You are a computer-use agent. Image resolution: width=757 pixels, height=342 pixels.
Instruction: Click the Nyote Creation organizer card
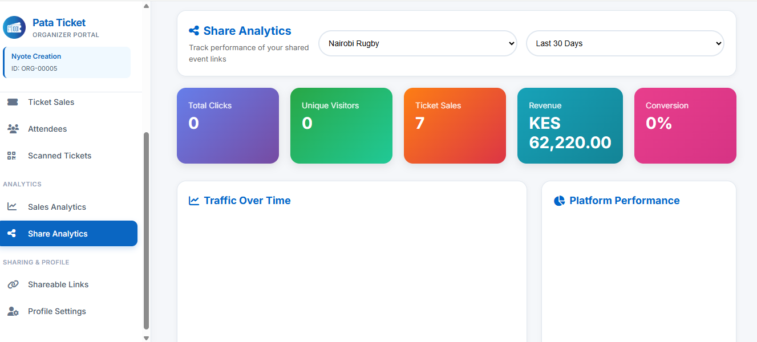pyautogui.click(x=67, y=62)
